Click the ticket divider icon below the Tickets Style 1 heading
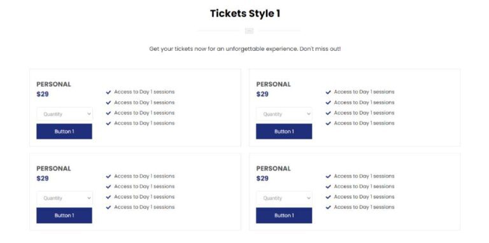 coord(249,31)
